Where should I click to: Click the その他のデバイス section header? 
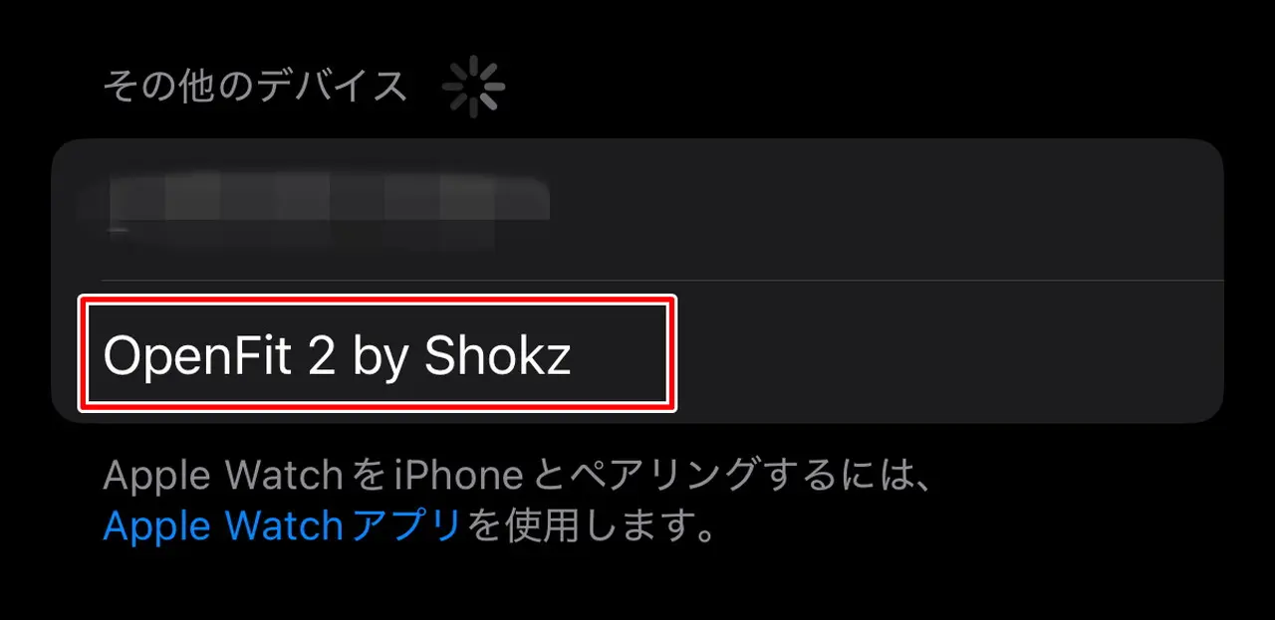click(255, 88)
